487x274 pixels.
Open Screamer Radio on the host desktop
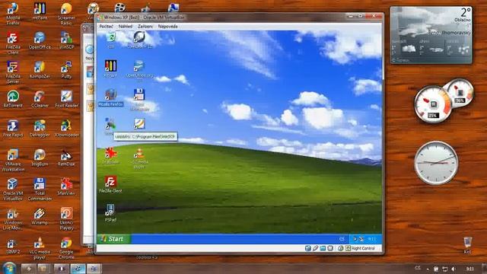[66, 14]
